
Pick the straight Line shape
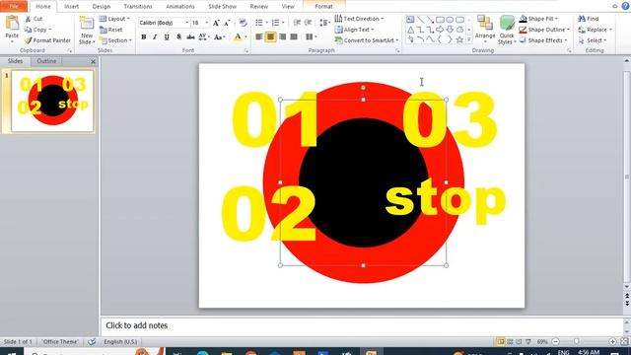pyautogui.click(x=420, y=20)
